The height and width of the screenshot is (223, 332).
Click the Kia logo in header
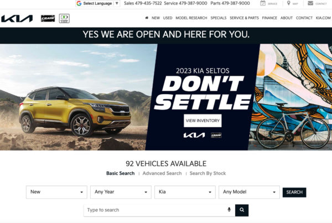pyautogui.click(x=17, y=18)
